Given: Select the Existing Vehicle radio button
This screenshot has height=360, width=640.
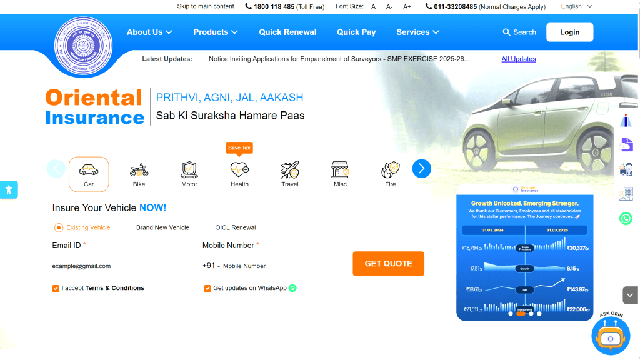Looking at the screenshot, I should click(59, 227).
